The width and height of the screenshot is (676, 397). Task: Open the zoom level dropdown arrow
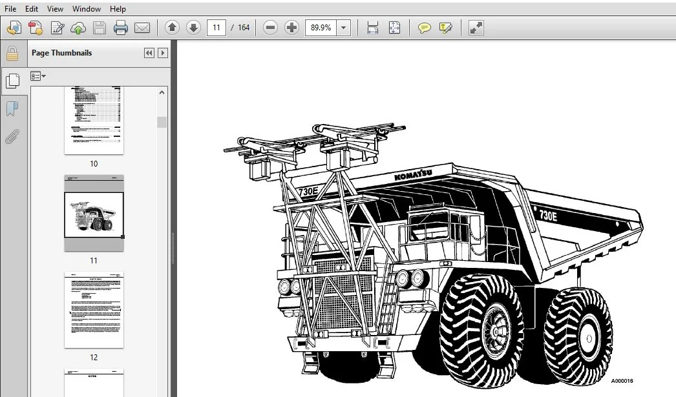(344, 28)
